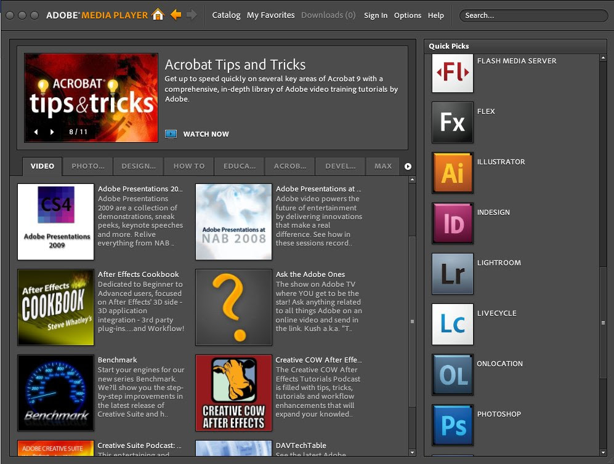The image size is (614, 464).
Task: Open the Photoshop Ps icon
Action: 452,425
